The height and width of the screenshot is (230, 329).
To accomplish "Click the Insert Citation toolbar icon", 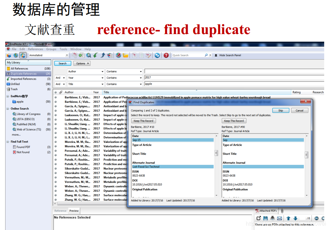I will click(x=134, y=55).
